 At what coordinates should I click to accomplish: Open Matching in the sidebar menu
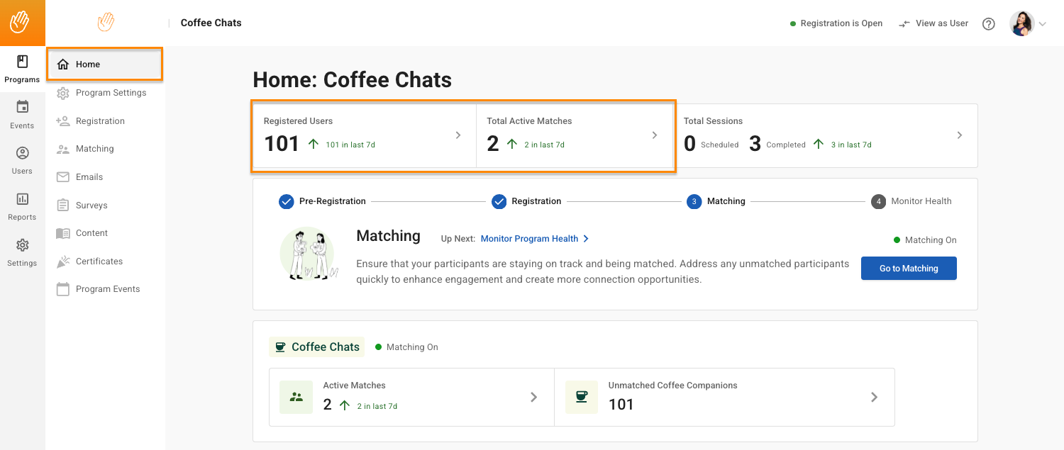pos(94,149)
